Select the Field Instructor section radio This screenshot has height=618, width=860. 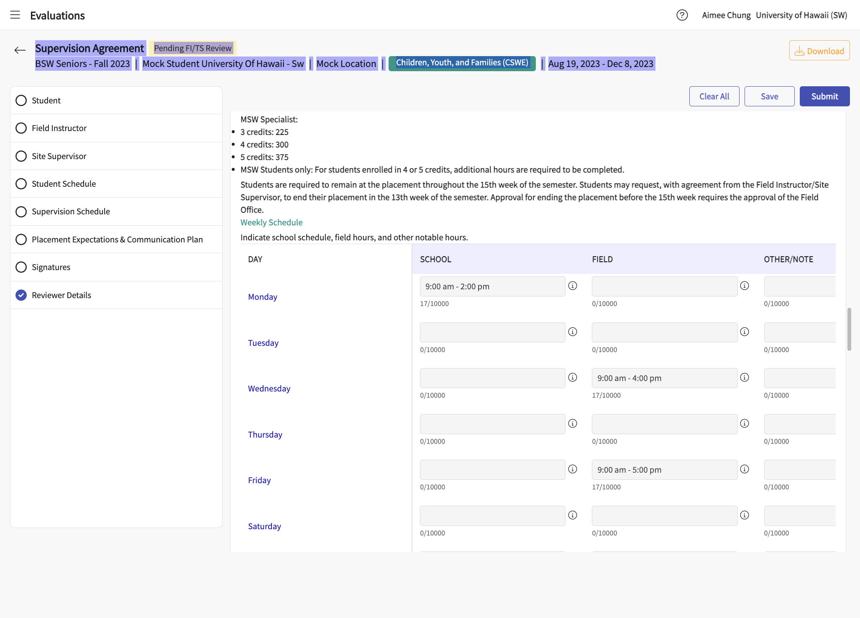point(21,128)
